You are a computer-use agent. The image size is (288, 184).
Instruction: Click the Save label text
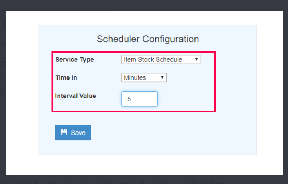(x=78, y=133)
